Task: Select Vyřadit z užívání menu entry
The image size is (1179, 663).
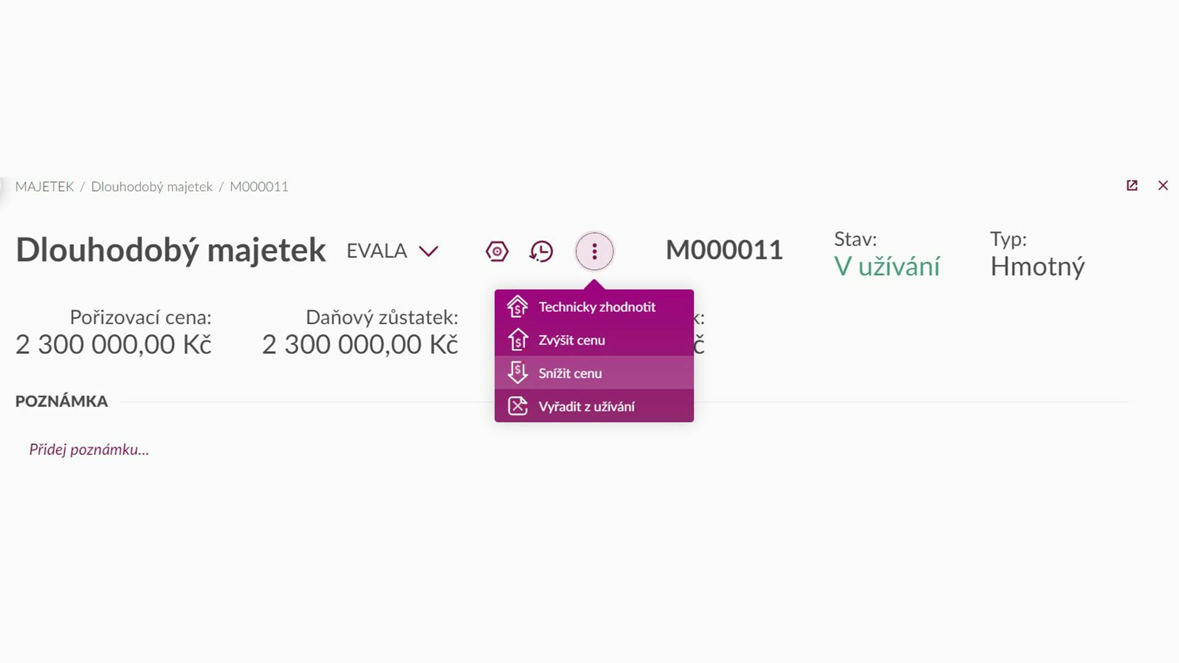Action: [x=594, y=406]
